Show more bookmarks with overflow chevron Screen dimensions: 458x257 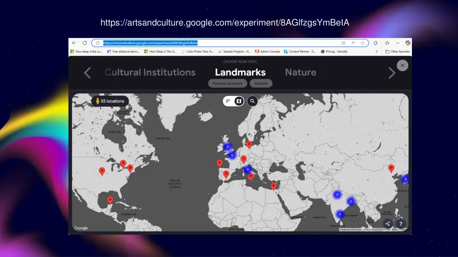click(377, 52)
